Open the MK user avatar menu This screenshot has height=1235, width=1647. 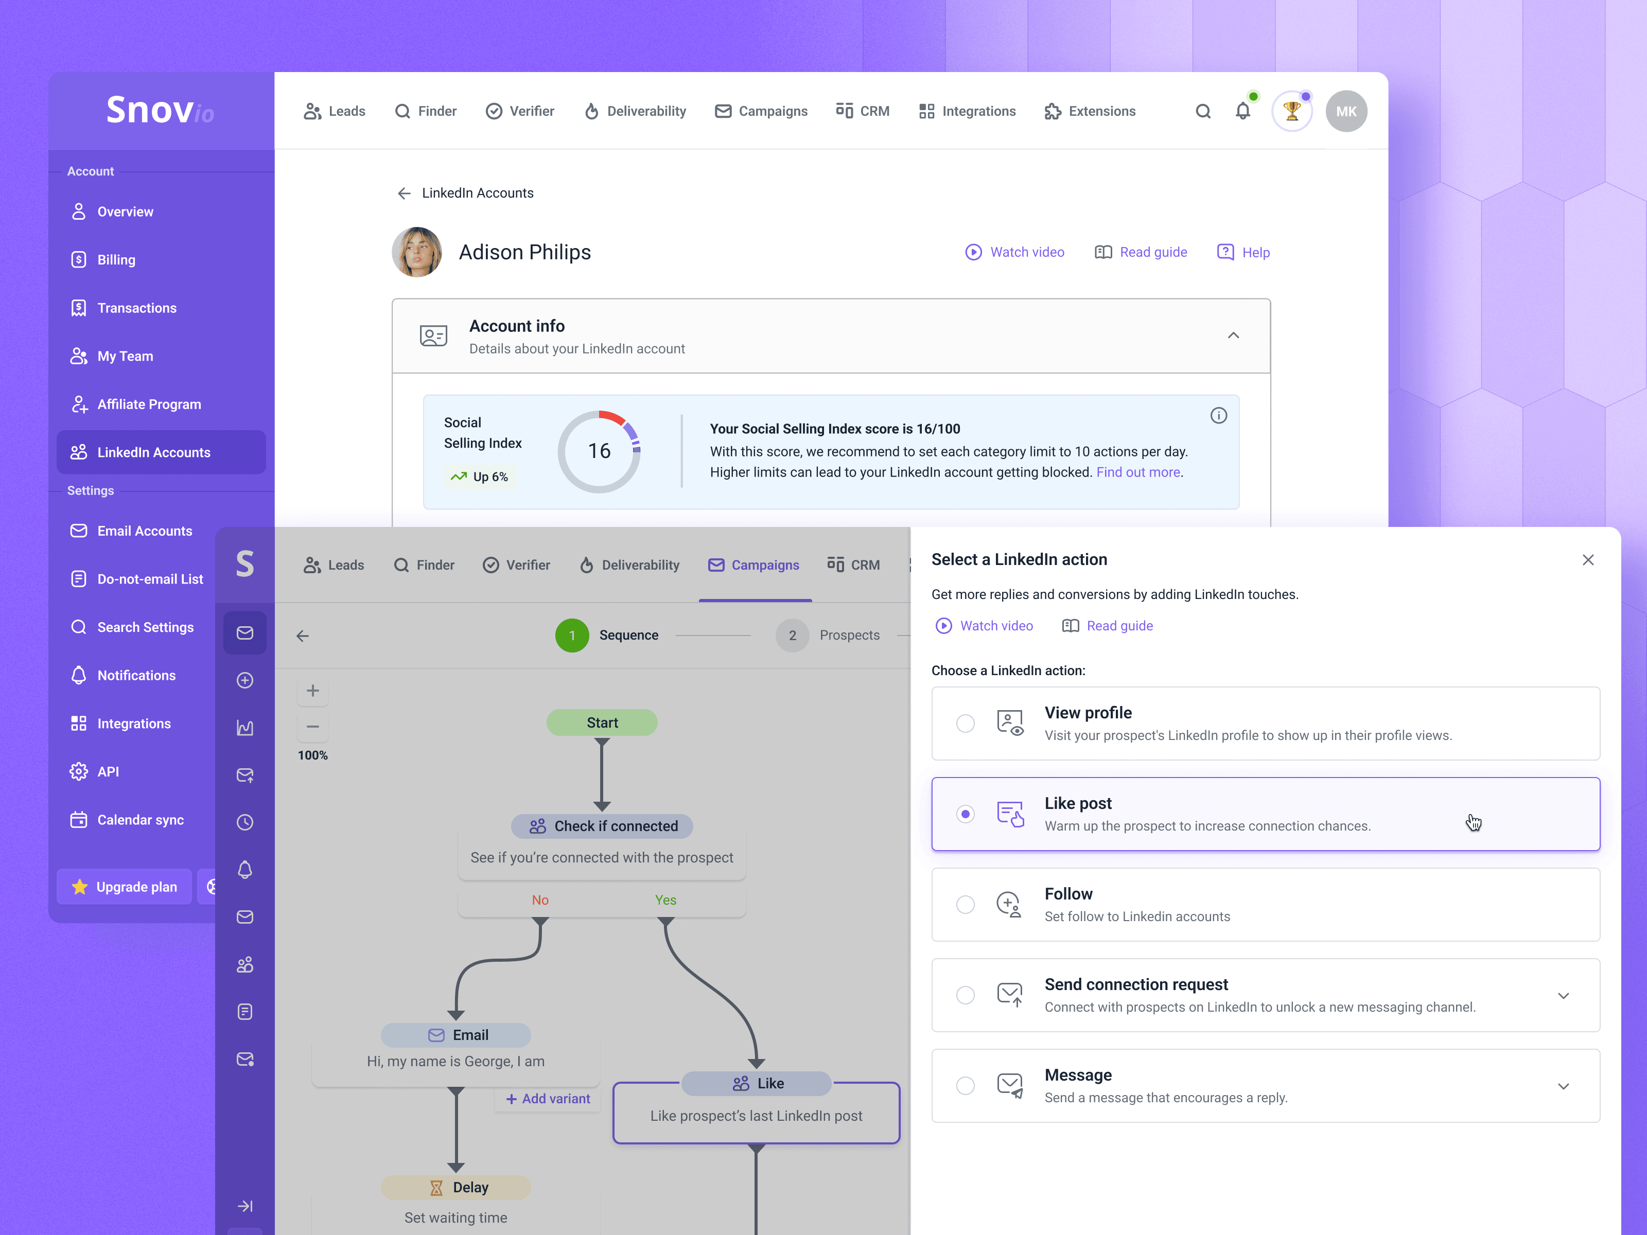[x=1346, y=112]
